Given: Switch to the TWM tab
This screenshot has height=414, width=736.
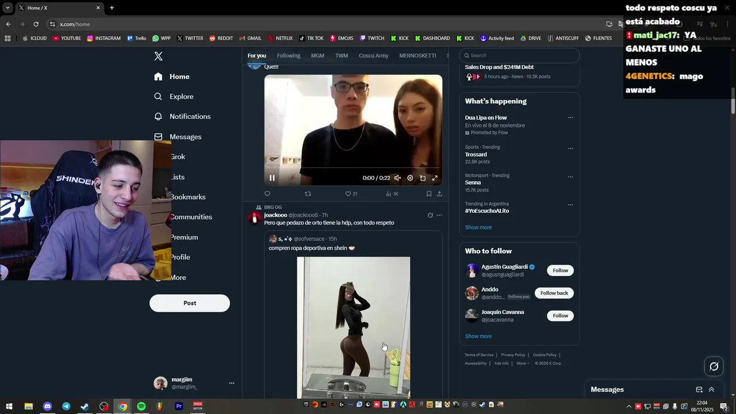Looking at the screenshot, I should tap(342, 55).
